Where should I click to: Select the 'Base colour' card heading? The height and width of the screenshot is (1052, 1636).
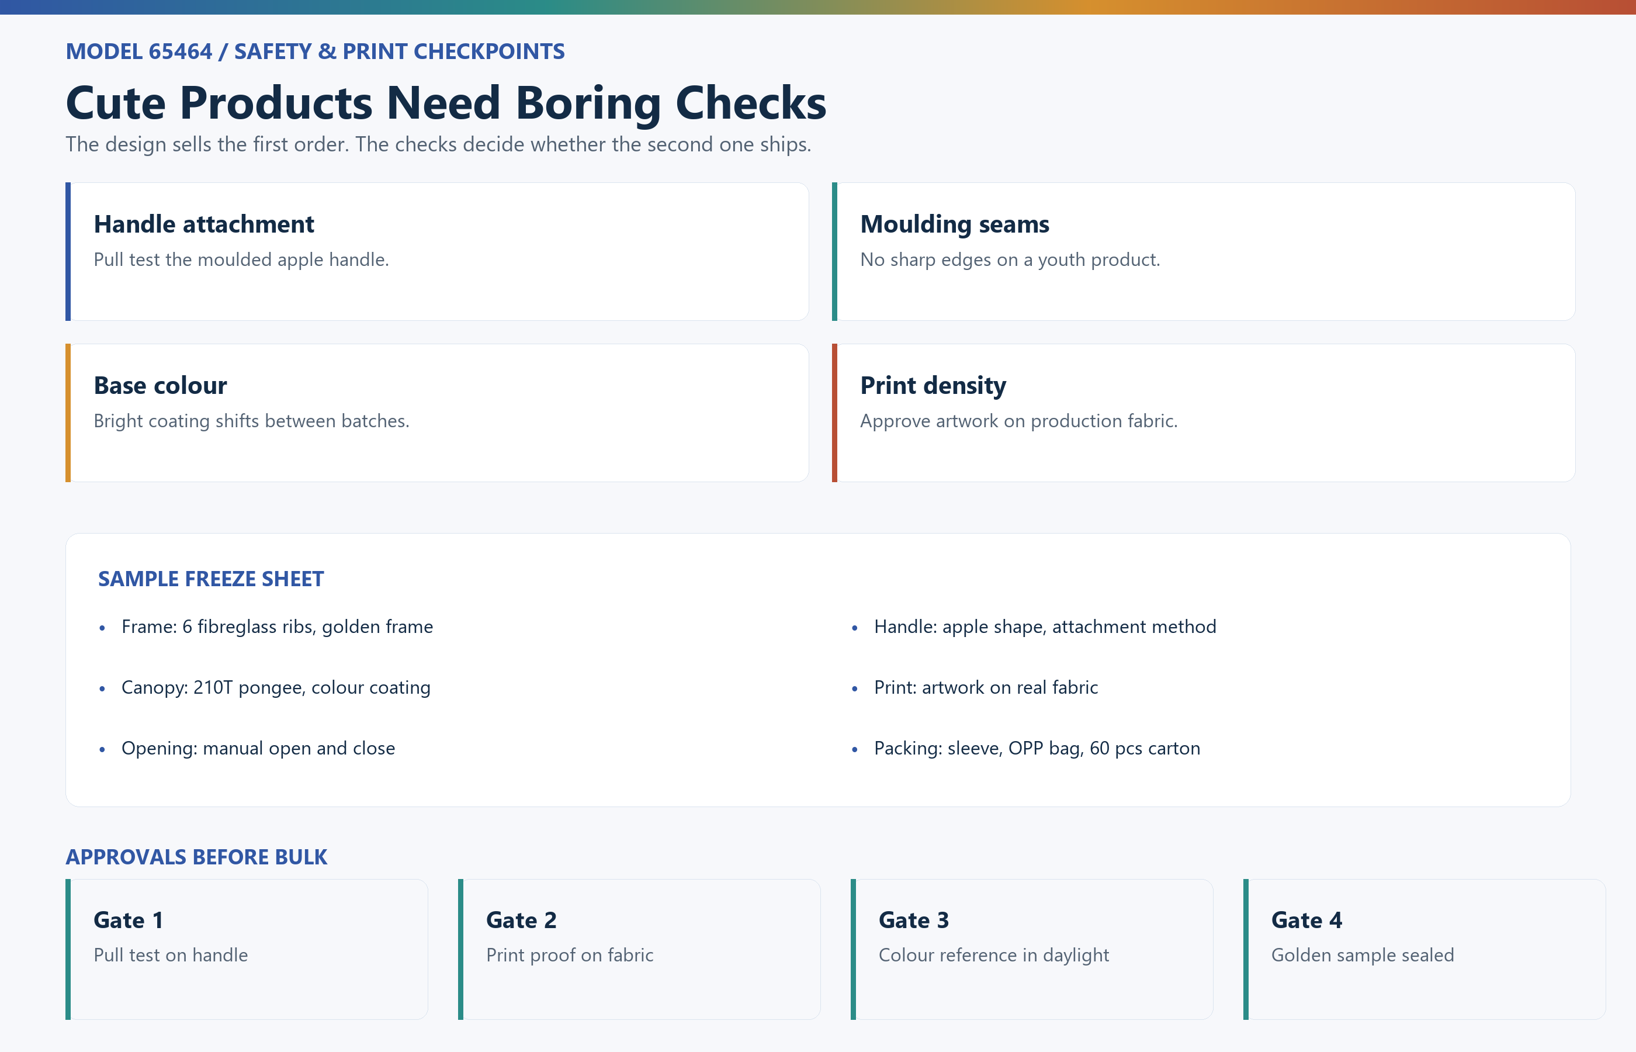pyautogui.click(x=161, y=385)
